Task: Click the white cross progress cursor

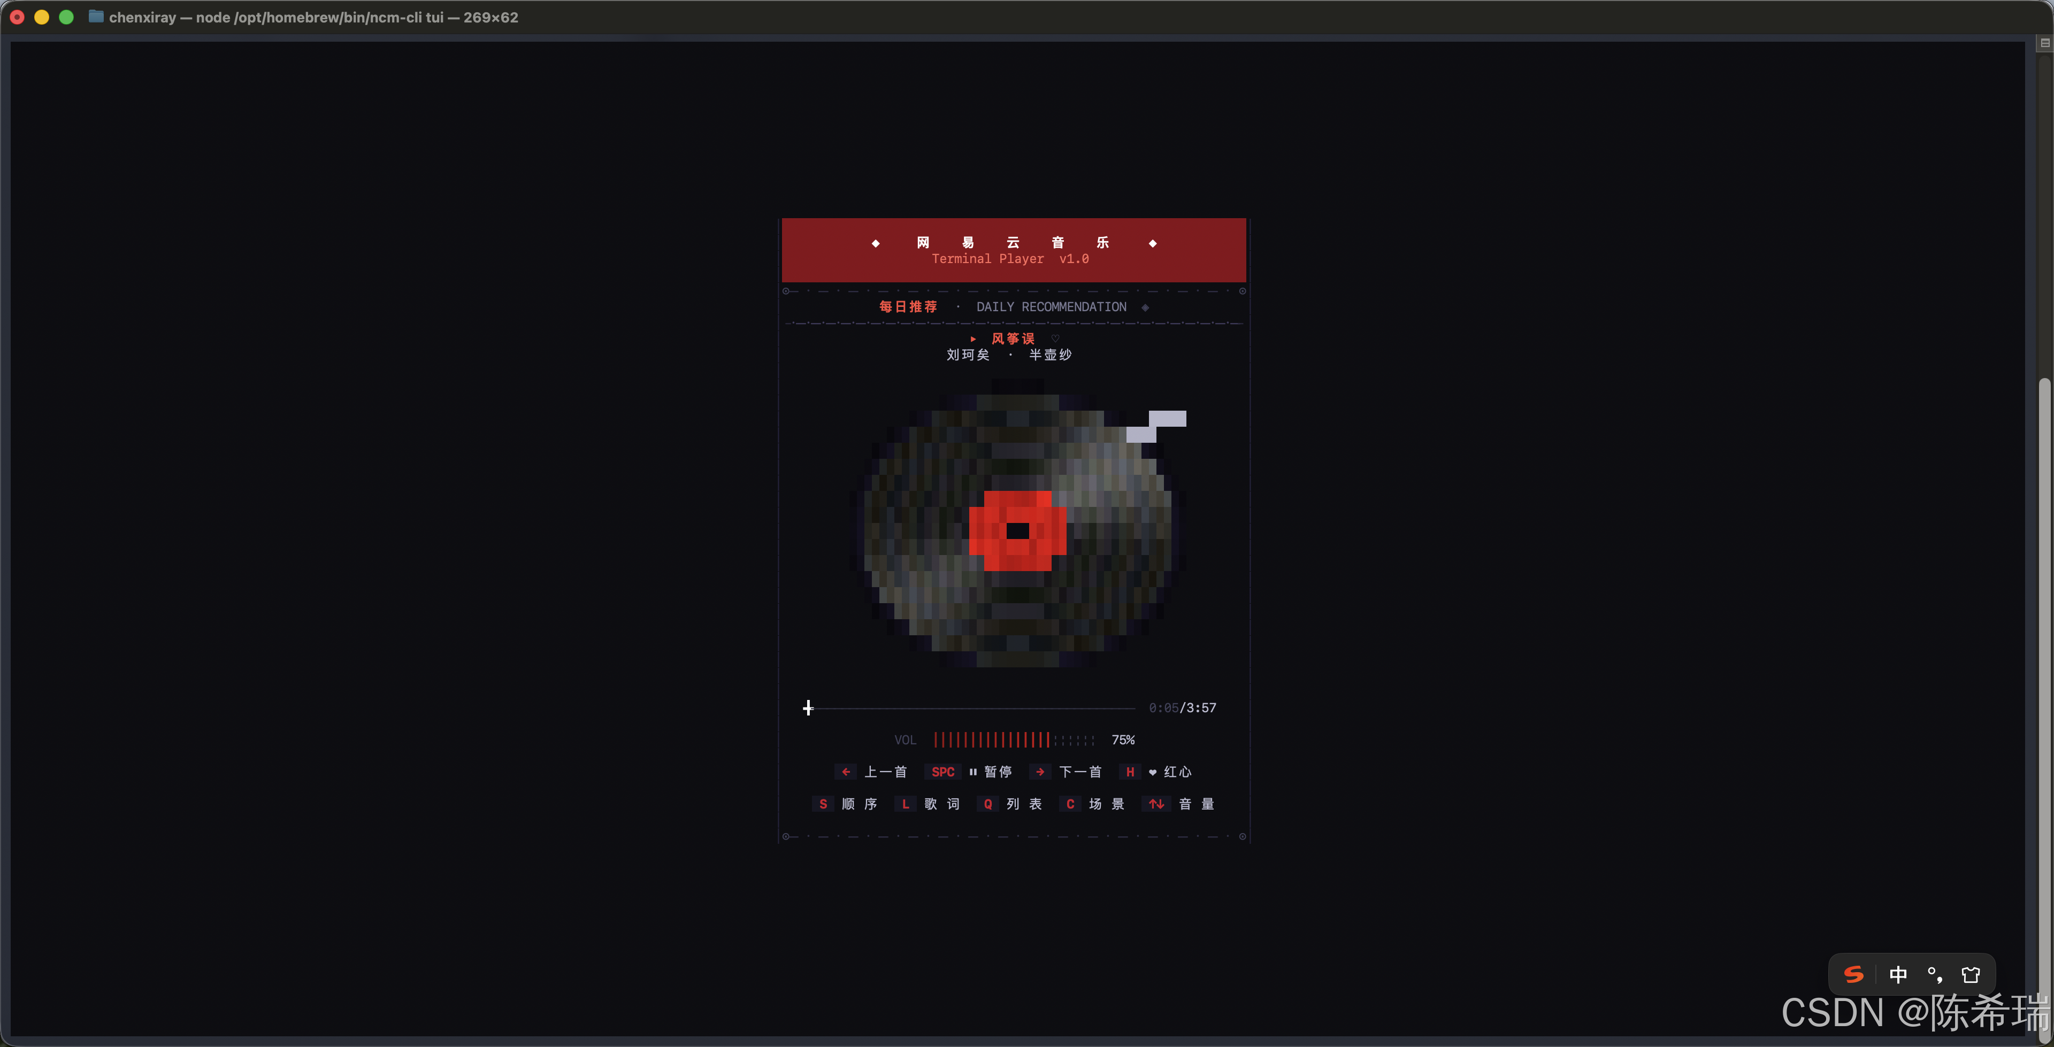Action: (808, 708)
